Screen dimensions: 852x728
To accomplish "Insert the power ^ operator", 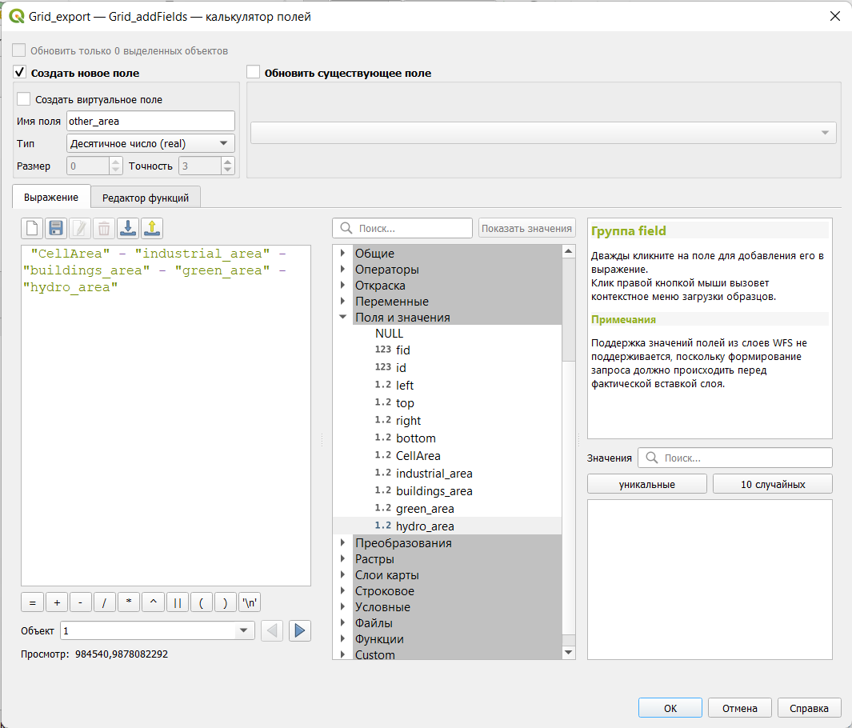I will pyautogui.click(x=153, y=602).
